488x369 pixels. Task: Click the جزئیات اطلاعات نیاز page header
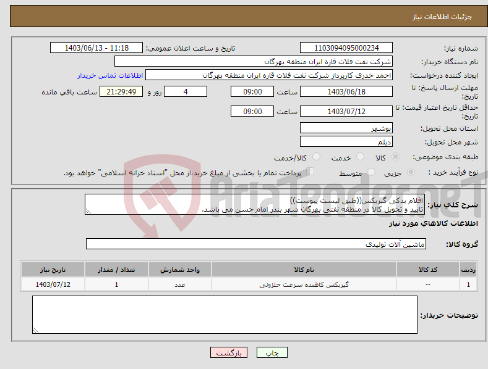click(x=442, y=17)
